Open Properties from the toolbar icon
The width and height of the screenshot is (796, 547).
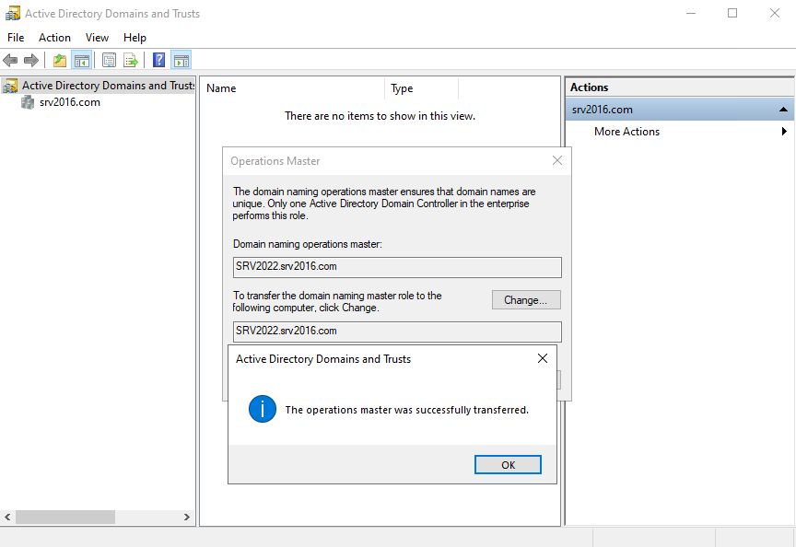(x=109, y=61)
